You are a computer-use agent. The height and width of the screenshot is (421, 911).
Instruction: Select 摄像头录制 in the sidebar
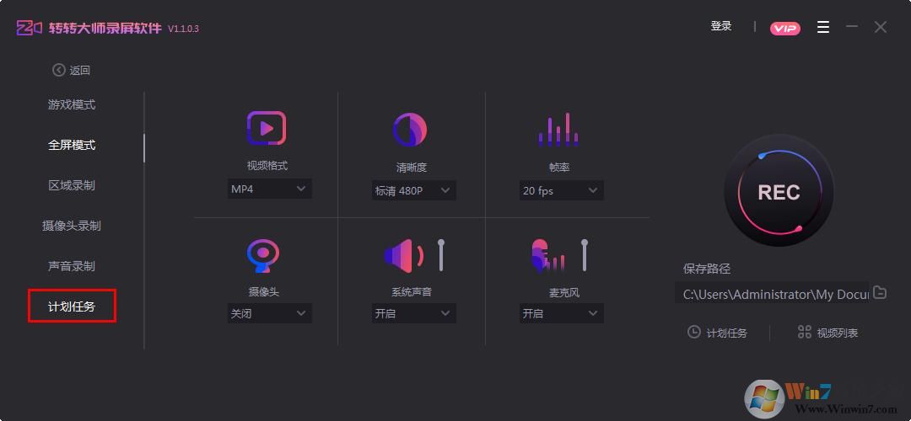tap(72, 226)
